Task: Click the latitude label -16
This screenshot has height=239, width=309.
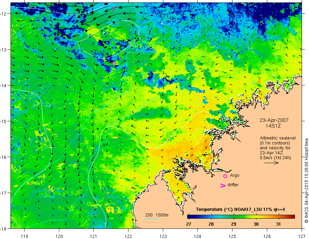Action: click(x=4, y=157)
